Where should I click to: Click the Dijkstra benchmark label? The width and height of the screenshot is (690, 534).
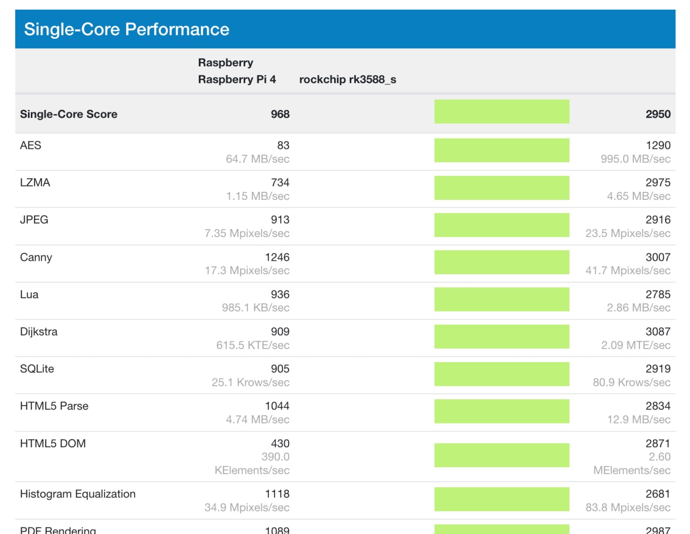point(39,332)
